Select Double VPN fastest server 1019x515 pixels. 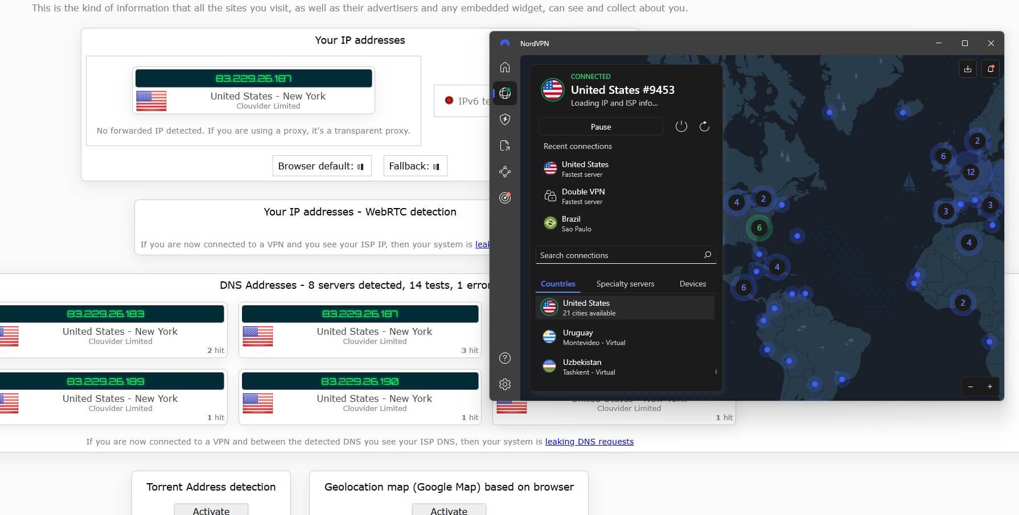(625, 196)
